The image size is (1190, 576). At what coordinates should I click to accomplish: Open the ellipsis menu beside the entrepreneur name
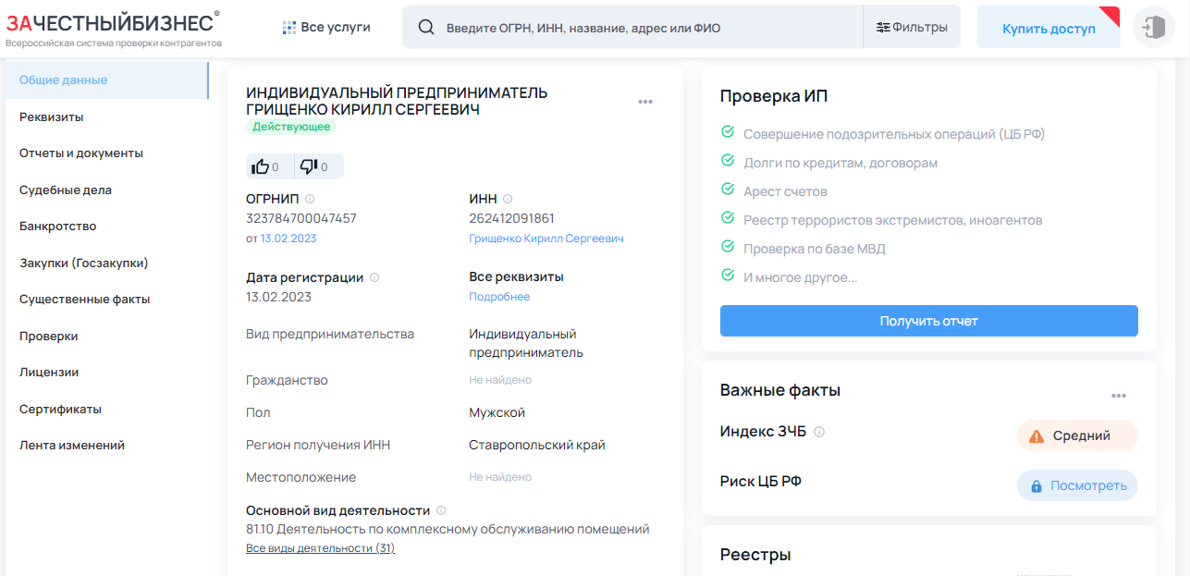click(646, 102)
